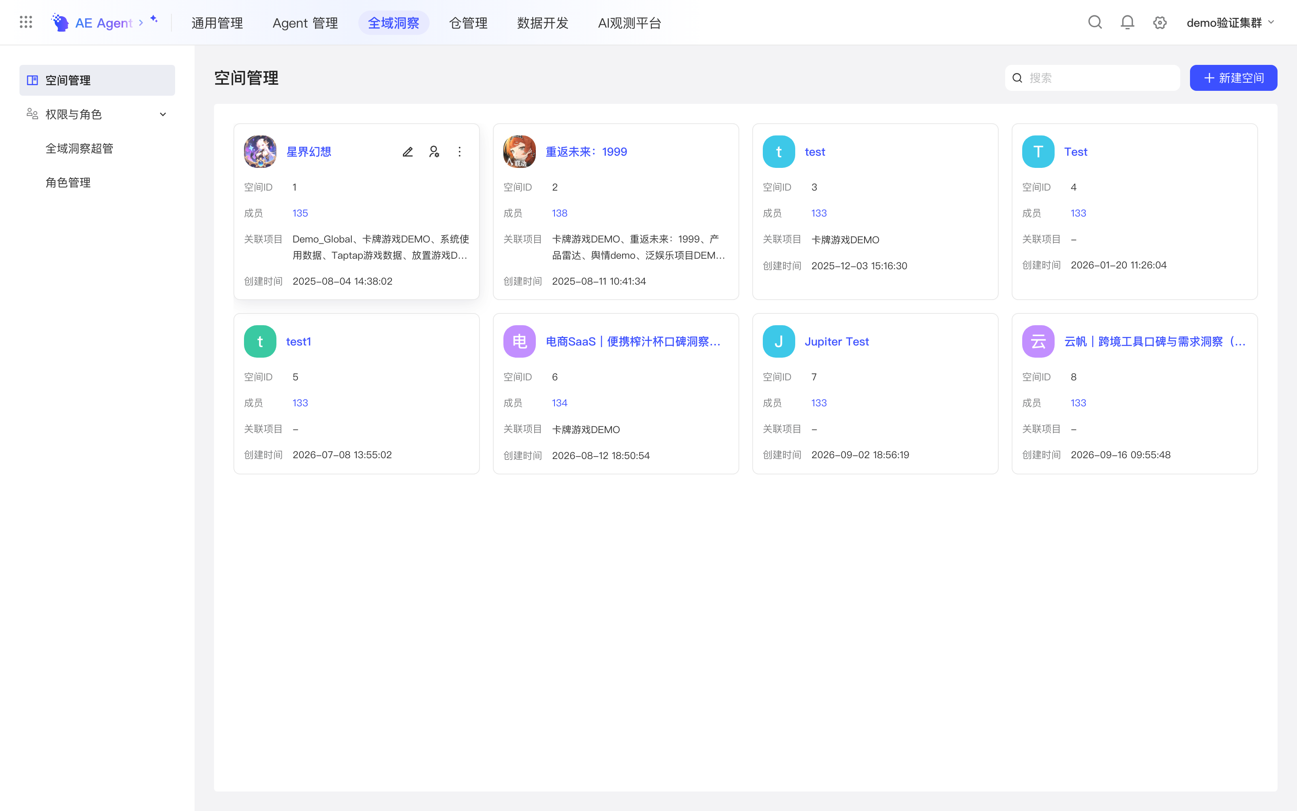1297x811 pixels.
Task: Click the 云 avatar icon
Action: click(1038, 342)
